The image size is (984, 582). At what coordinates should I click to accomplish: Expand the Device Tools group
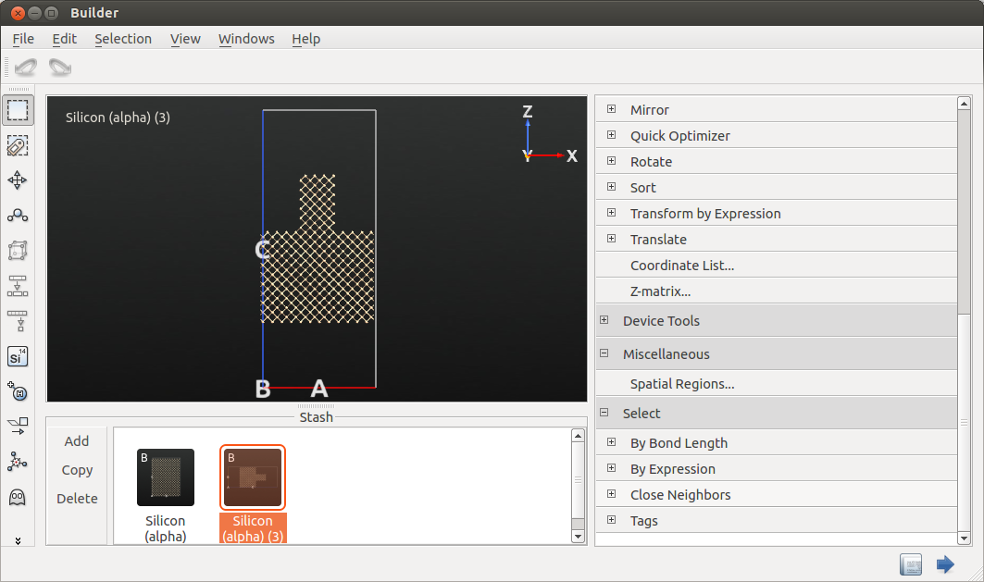coord(604,320)
